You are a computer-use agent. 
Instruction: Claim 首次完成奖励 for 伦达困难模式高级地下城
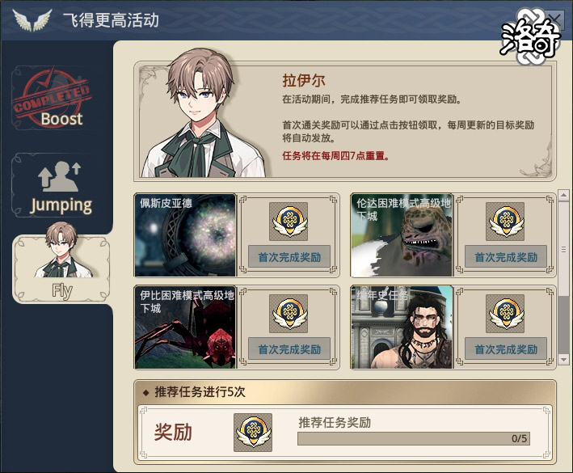(x=506, y=257)
